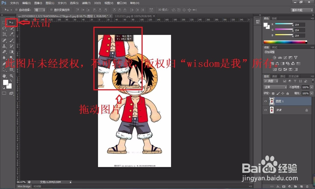This screenshot has width=315, height=189.
Task: Open the 正常 blend mode dropdown
Action: (x=275, y=87)
